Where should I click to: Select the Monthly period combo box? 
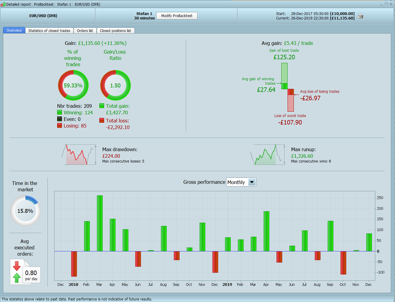pos(241,182)
